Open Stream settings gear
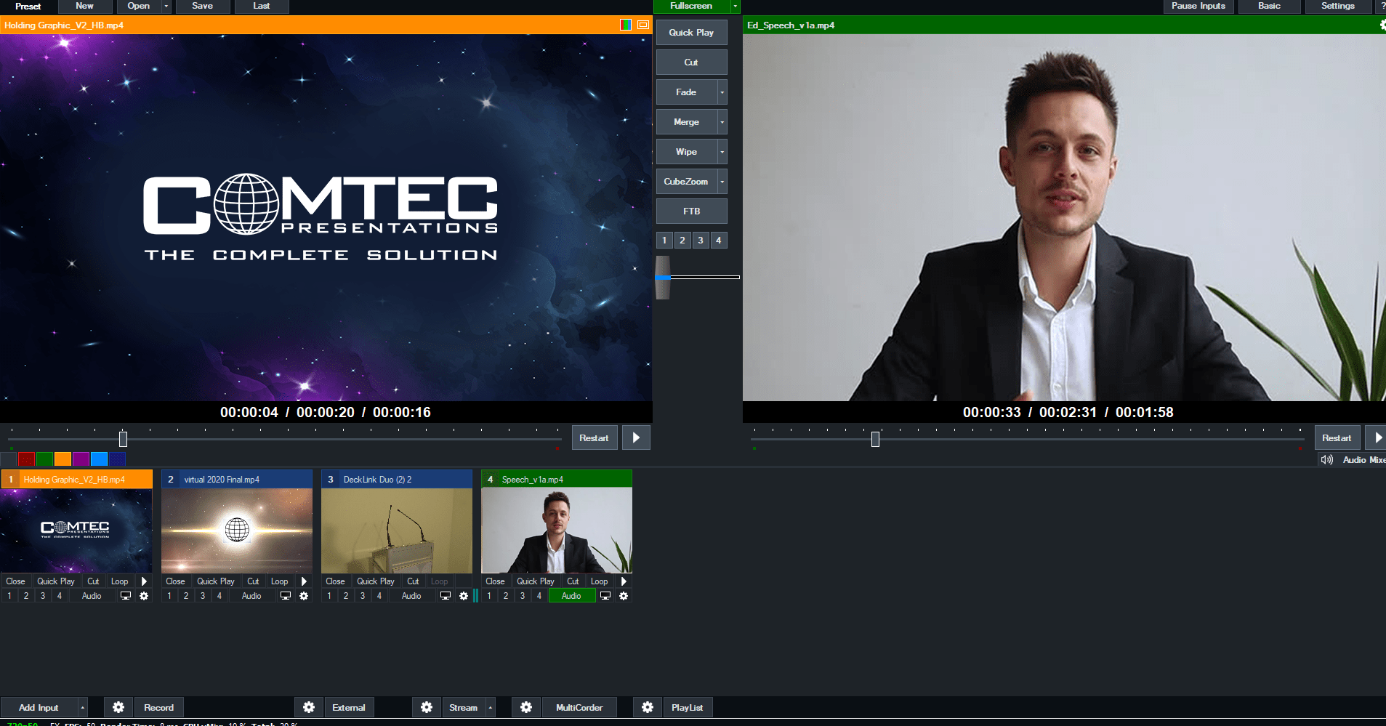Viewport: 1386px width, 726px height. tap(427, 707)
